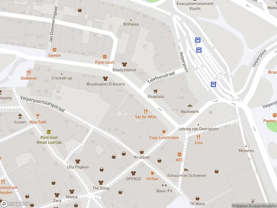The height and width of the screenshot is (208, 277).
Task: Select the Johnny van Doornplein label
Action: point(198,129)
